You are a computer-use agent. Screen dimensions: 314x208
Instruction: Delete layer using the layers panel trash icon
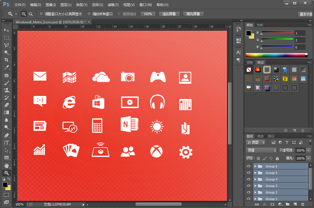click(303, 204)
